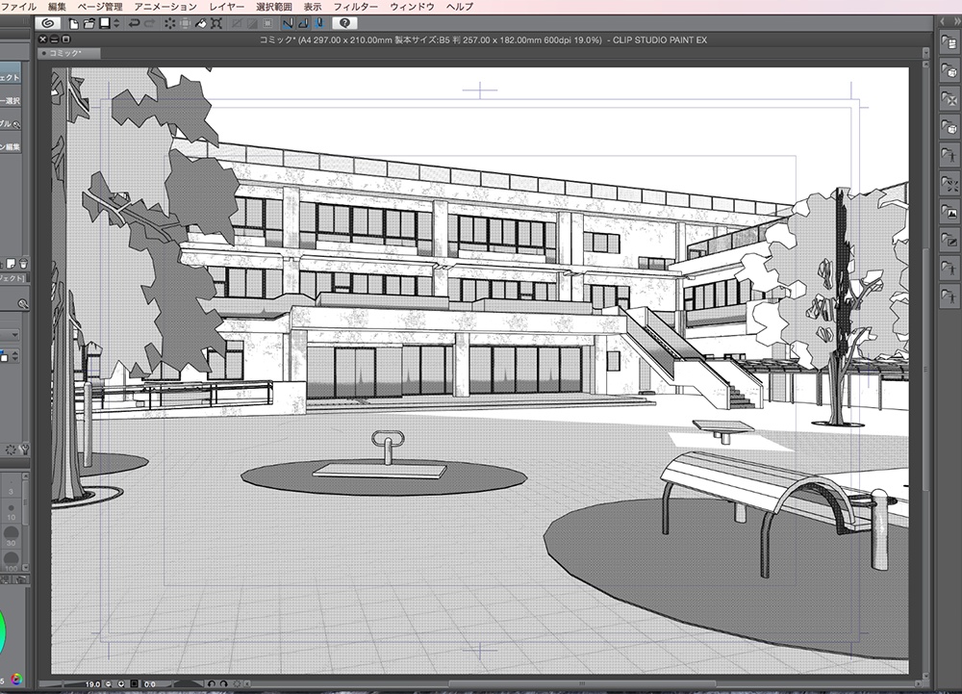The height and width of the screenshot is (694, 962).
Task: Open the ヘルプ menu
Action: point(460,7)
